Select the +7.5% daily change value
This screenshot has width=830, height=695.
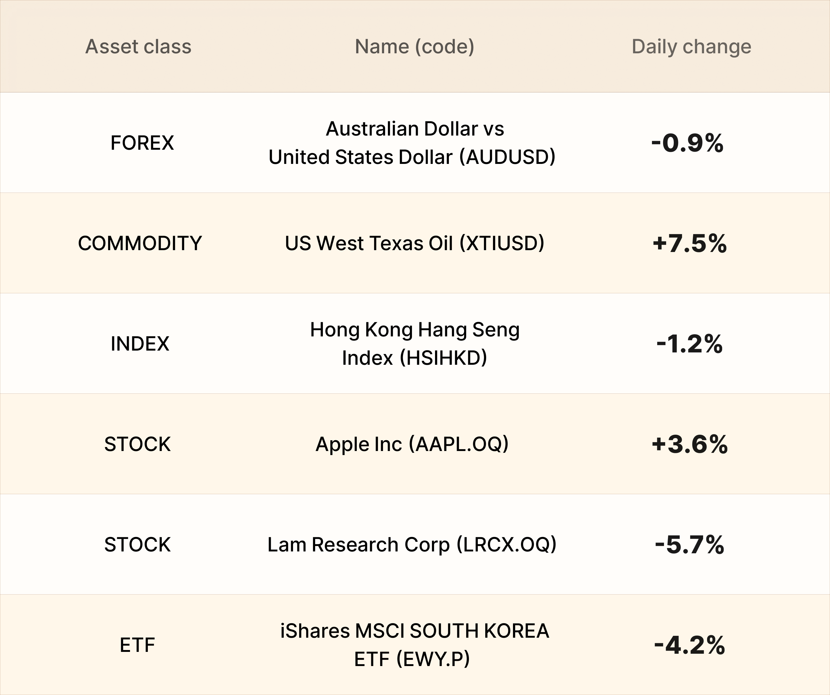pyautogui.click(x=690, y=243)
